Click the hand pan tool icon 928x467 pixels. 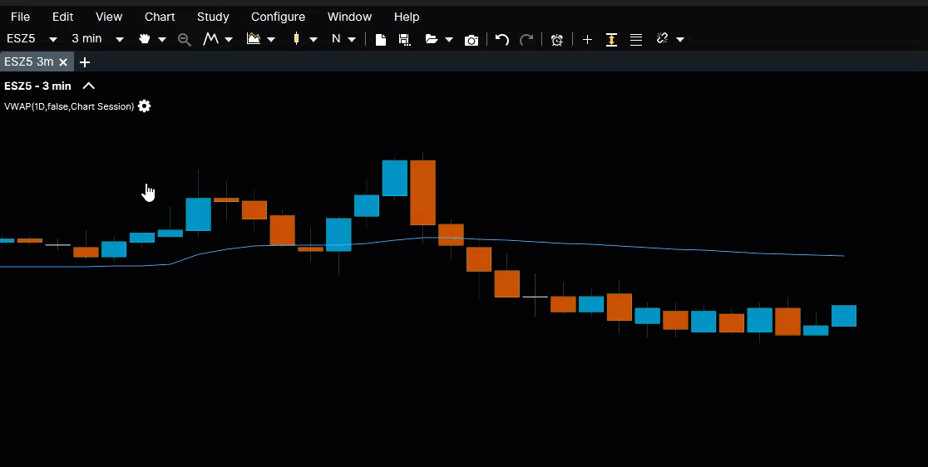tap(145, 39)
